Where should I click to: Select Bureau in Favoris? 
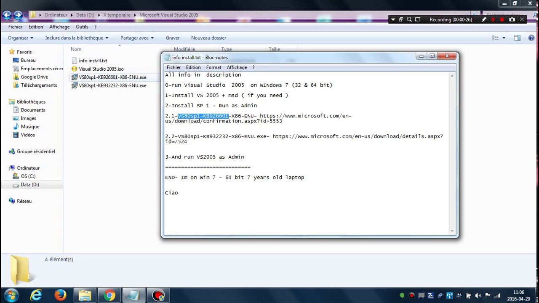[28, 60]
